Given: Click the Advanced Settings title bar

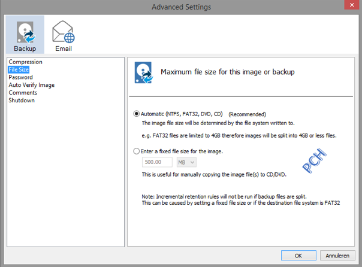Looking at the screenshot, I should 180,7.
